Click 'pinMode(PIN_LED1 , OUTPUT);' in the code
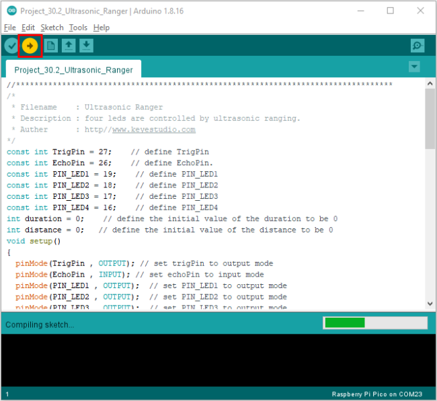Screen dimensions: 437x401 tap(77, 285)
